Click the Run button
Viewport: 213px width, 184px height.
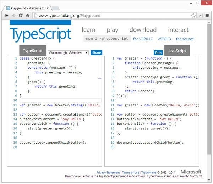click(158, 53)
